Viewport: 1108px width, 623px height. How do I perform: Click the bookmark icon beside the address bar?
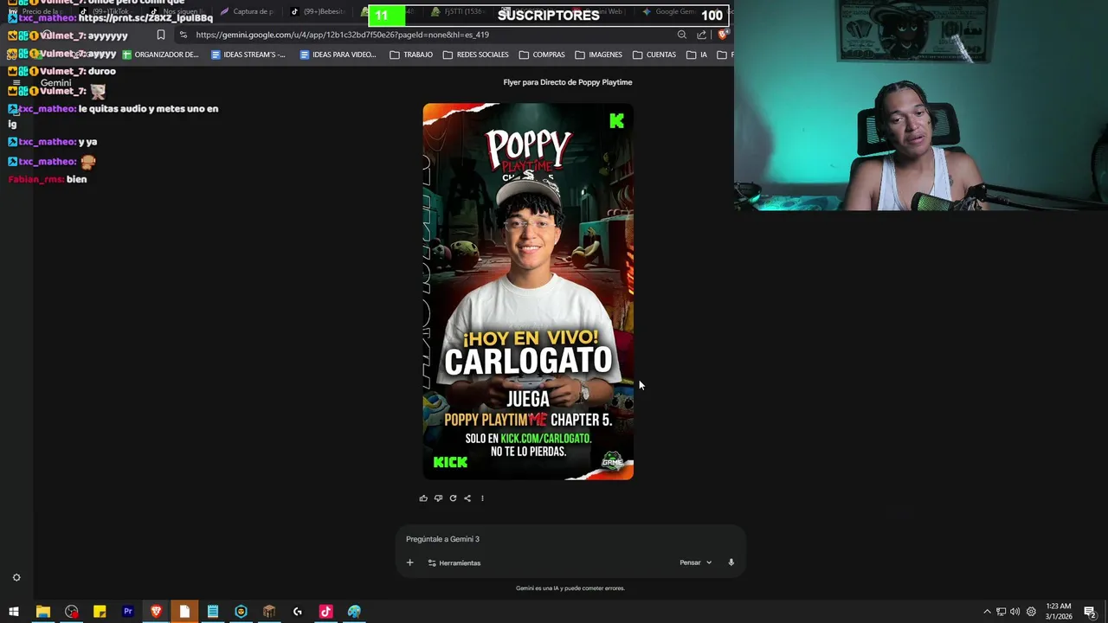tap(161, 35)
